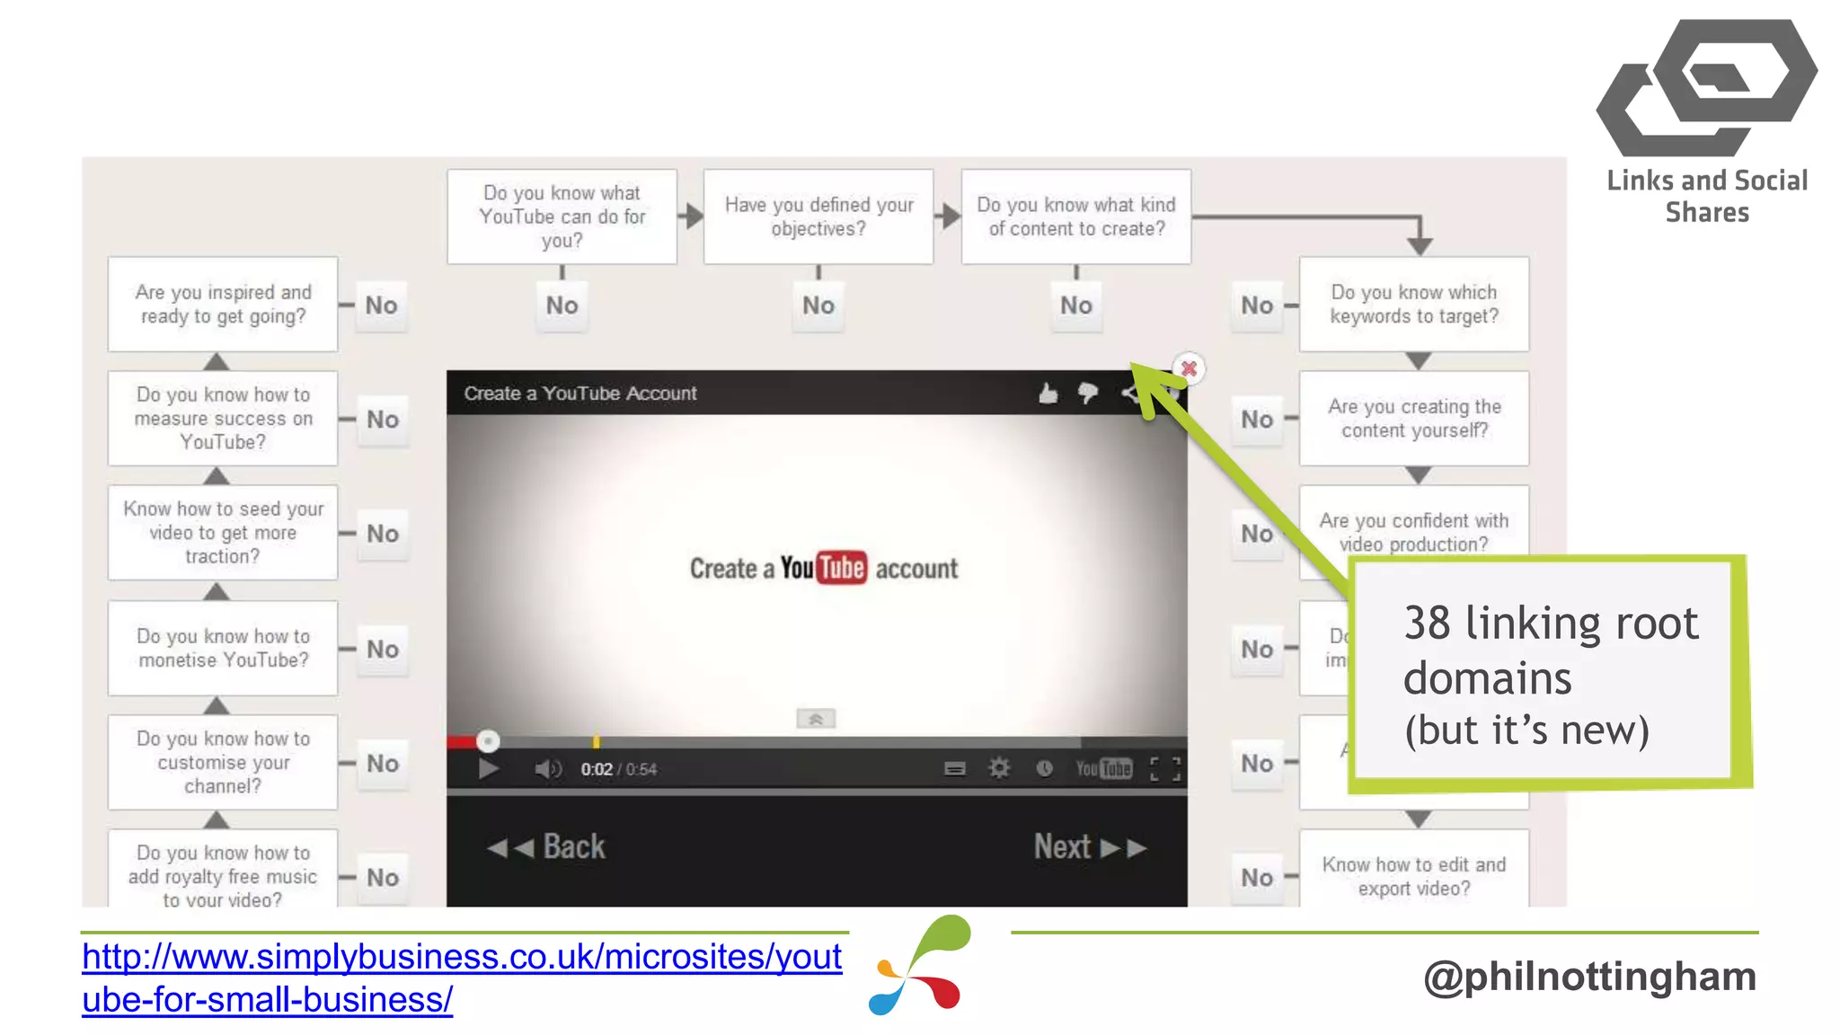The height and width of the screenshot is (1035, 1840).
Task: Select 'how to measure success on YouTube' box
Action: (223, 418)
